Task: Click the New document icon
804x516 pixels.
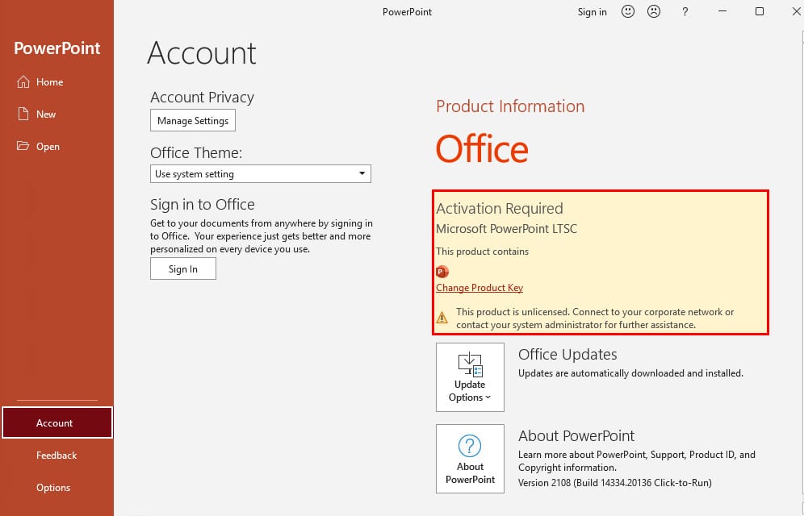Action: (23, 114)
